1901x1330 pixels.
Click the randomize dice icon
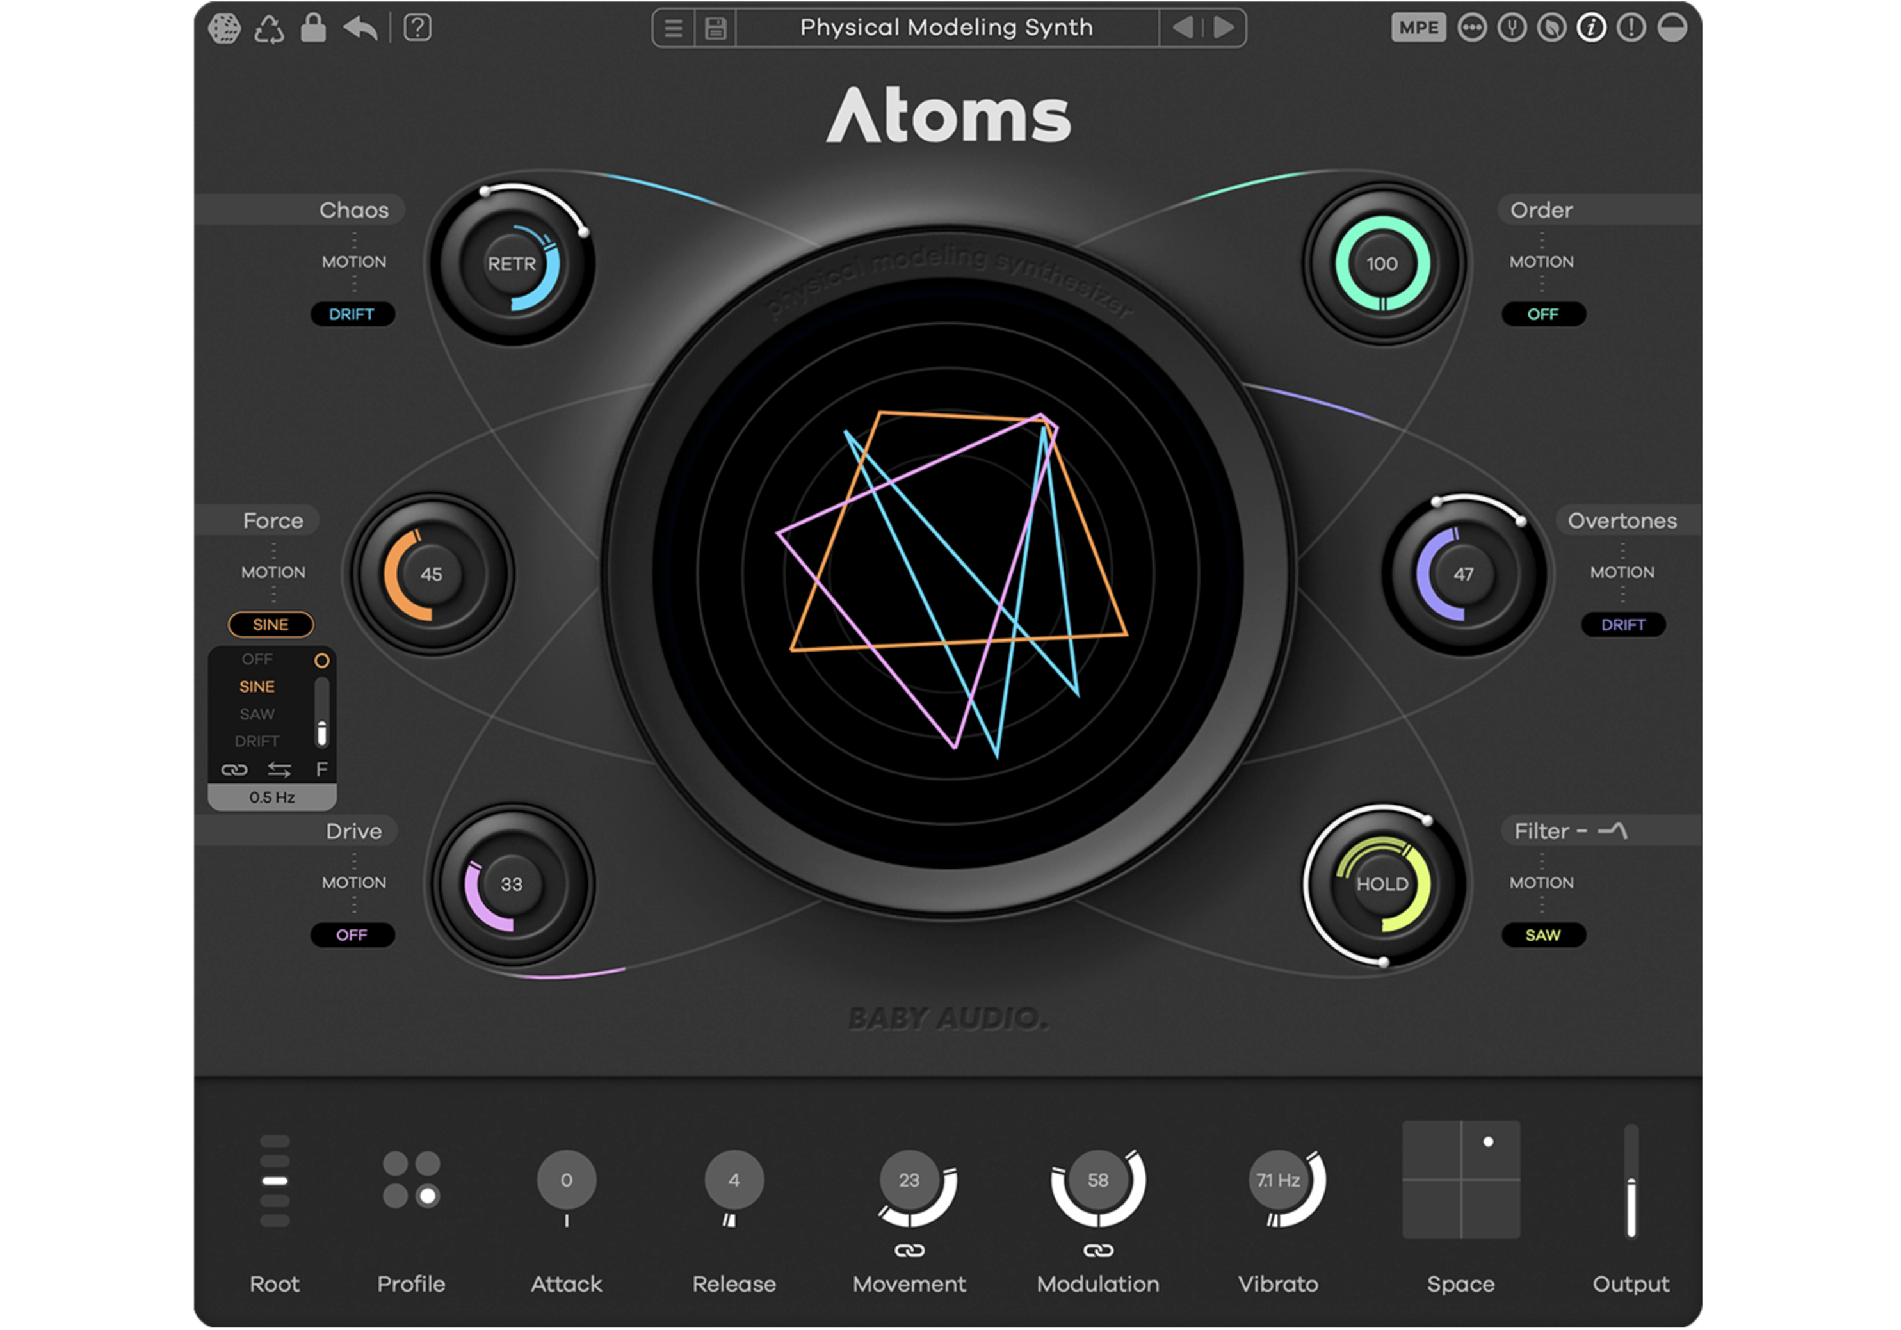tap(224, 28)
